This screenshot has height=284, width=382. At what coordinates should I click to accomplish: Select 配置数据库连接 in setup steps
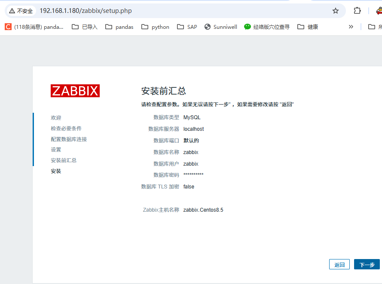[x=69, y=139]
